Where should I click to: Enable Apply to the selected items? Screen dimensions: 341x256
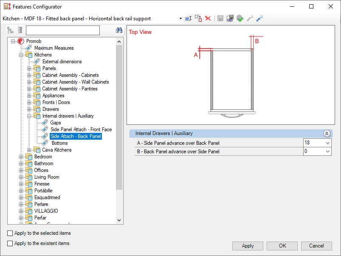point(10,233)
